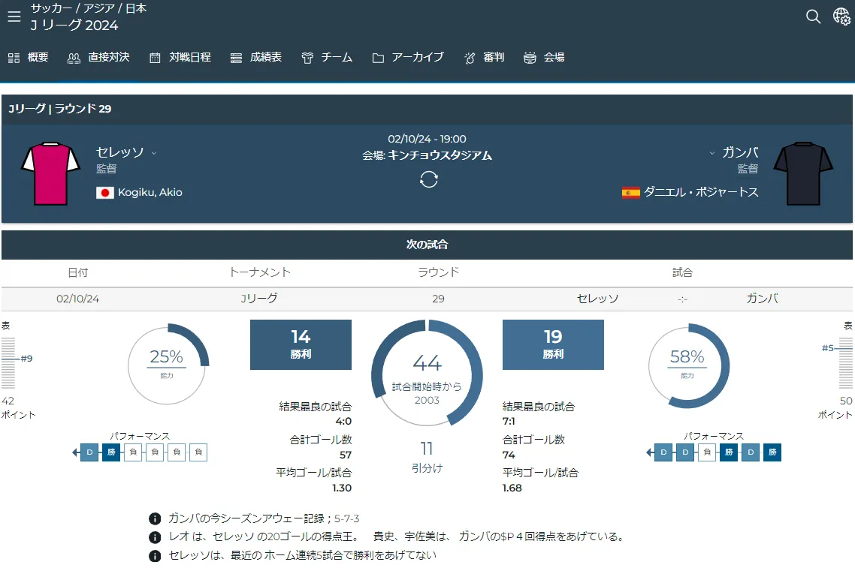Click breadcrumb サッカー / アジア / 日本
Screen dimensions: 855x571
[89, 8]
